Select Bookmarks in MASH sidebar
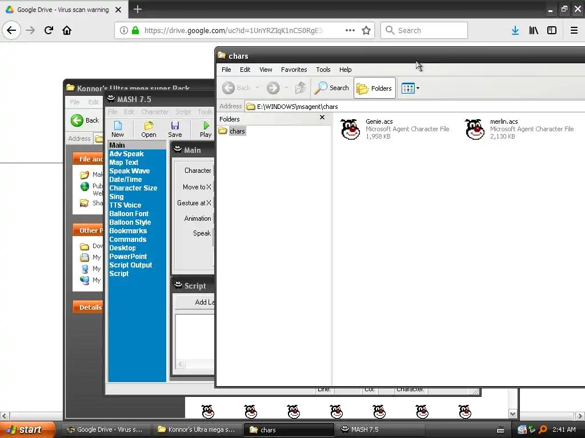585x438 pixels. click(x=128, y=231)
